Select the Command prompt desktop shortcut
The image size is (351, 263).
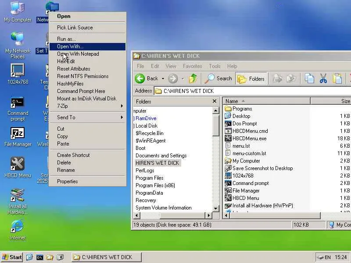18,109
